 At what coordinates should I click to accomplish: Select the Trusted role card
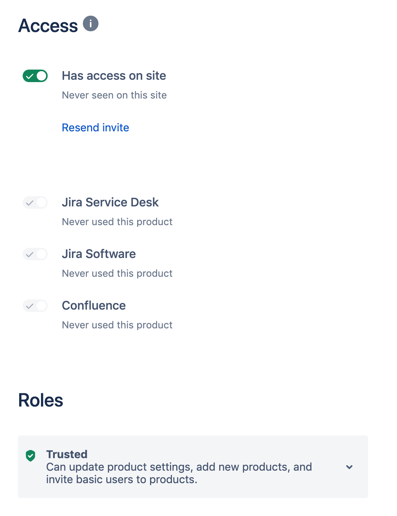[193, 466]
